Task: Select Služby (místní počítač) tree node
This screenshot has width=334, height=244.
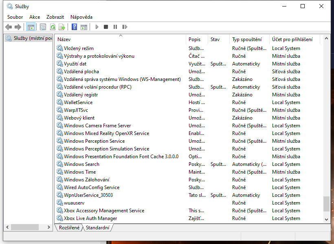Action: pos(29,38)
